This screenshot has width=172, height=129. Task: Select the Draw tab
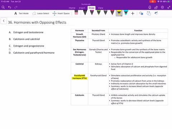tap(91, 8)
